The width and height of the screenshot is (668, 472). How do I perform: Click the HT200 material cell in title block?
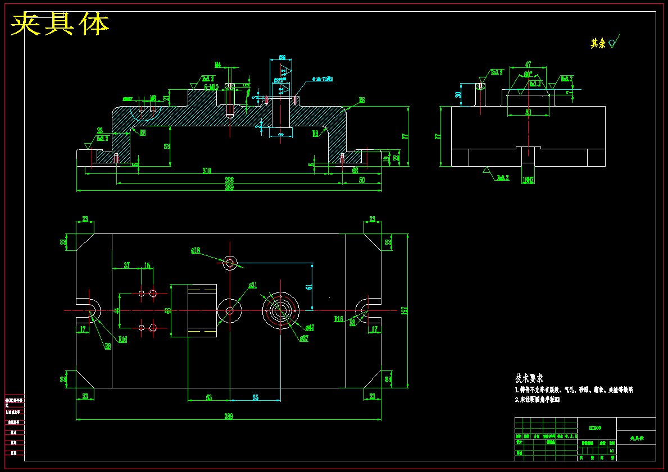pyautogui.click(x=595, y=428)
